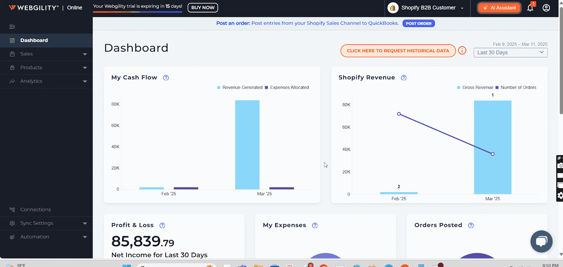Select Dashboard in the sidebar
This screenshot has width=563, height=267.
click(34, 40)
